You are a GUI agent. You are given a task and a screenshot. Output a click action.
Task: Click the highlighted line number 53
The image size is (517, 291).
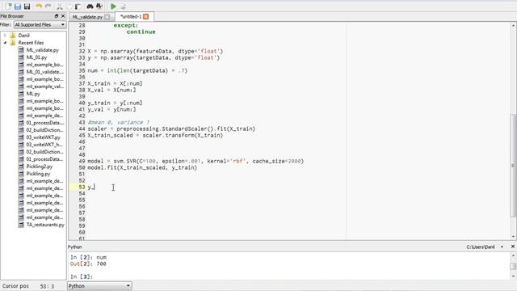pos(82,187)
